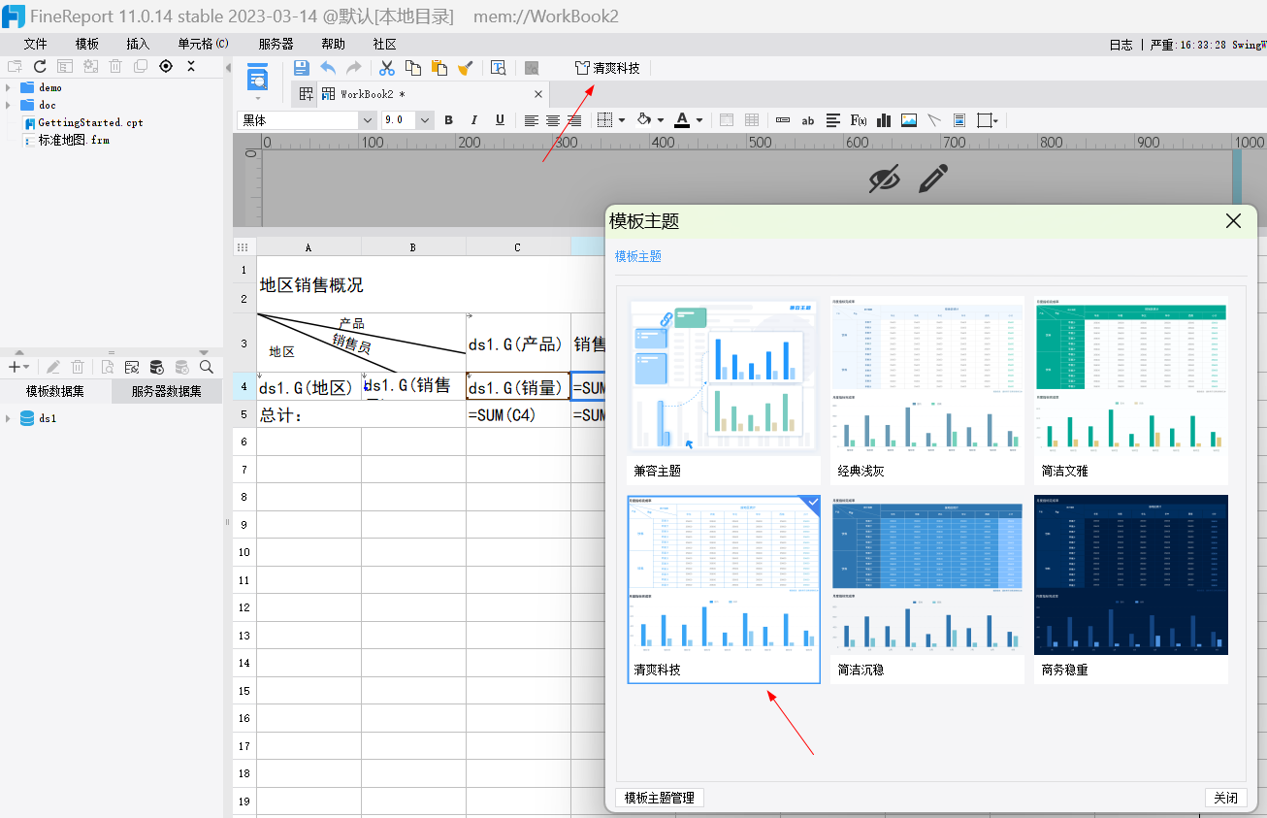The width and height of the screenshot is (1267, 818).
Task: Insert a formula with the F(x) icon
Action: (x=859, y=120)
